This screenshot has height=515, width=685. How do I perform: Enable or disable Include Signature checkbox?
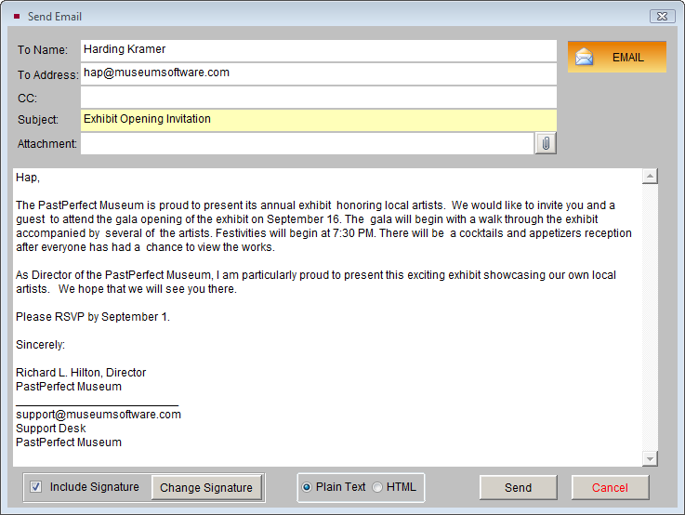36,487
